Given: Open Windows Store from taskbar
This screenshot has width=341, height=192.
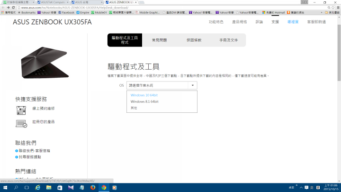Looking at the screenshot, I should pos(60,187).
